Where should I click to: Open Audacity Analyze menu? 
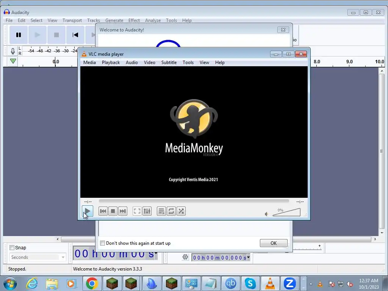[153, 20]
